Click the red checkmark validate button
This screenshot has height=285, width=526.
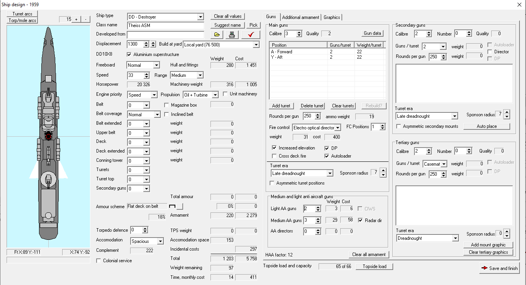[x=251, y=35]
